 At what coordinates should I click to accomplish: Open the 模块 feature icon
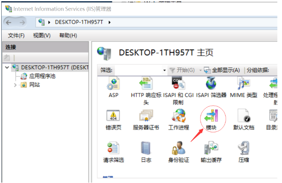pos(211,116)
